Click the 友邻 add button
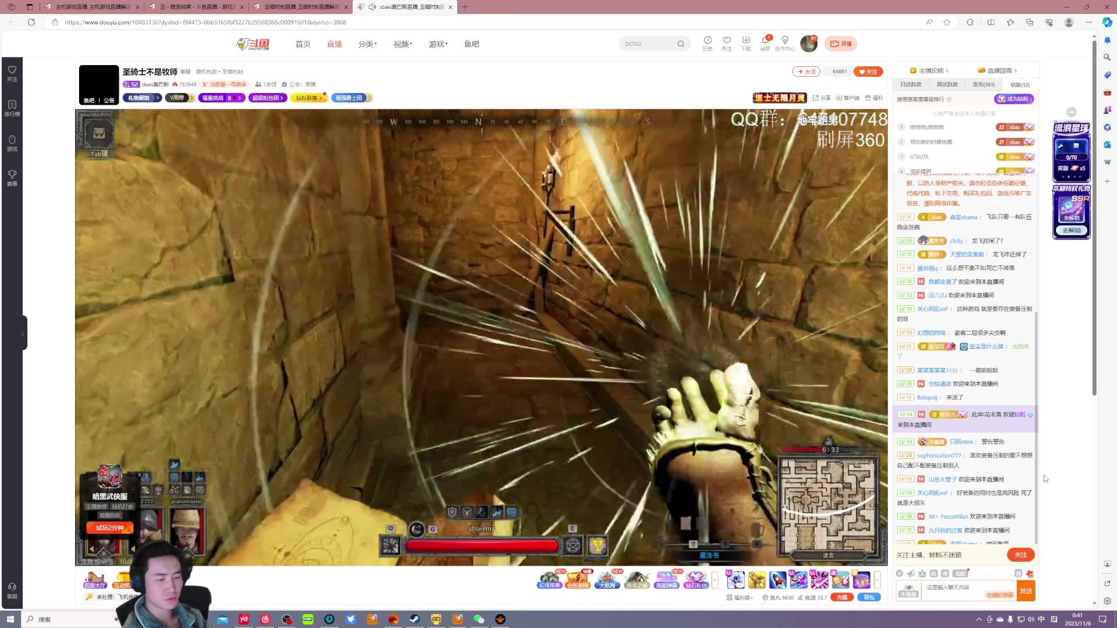Screen dimensions: 1117x628 coord(806,72)
